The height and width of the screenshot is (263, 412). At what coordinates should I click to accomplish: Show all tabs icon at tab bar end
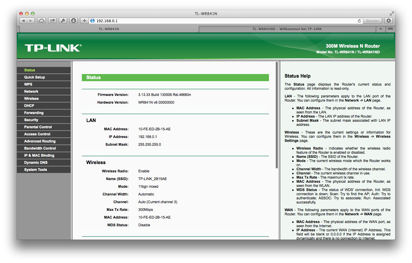[x=390, y=29]
